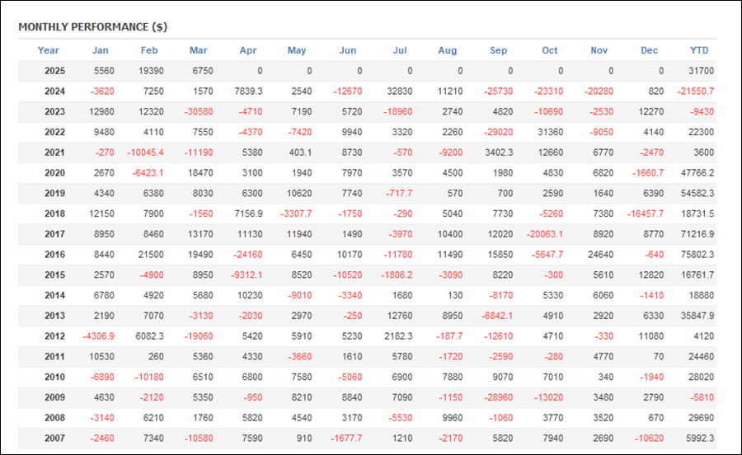Click the -10180 cell for Feb 2010
742x455 pixels.
pos(149,377)
